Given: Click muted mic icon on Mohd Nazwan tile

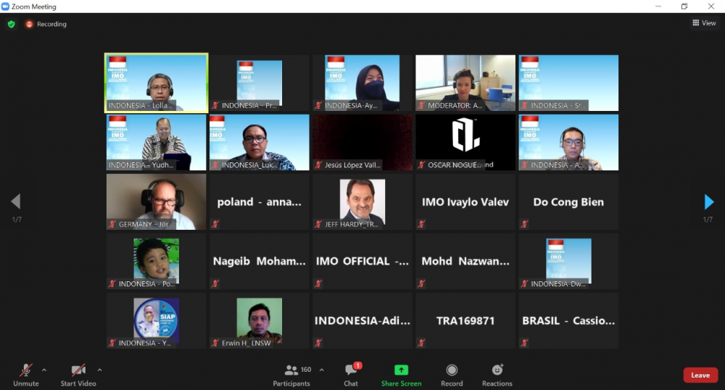Looking at the screenshot, I should (x=421, y=284).
